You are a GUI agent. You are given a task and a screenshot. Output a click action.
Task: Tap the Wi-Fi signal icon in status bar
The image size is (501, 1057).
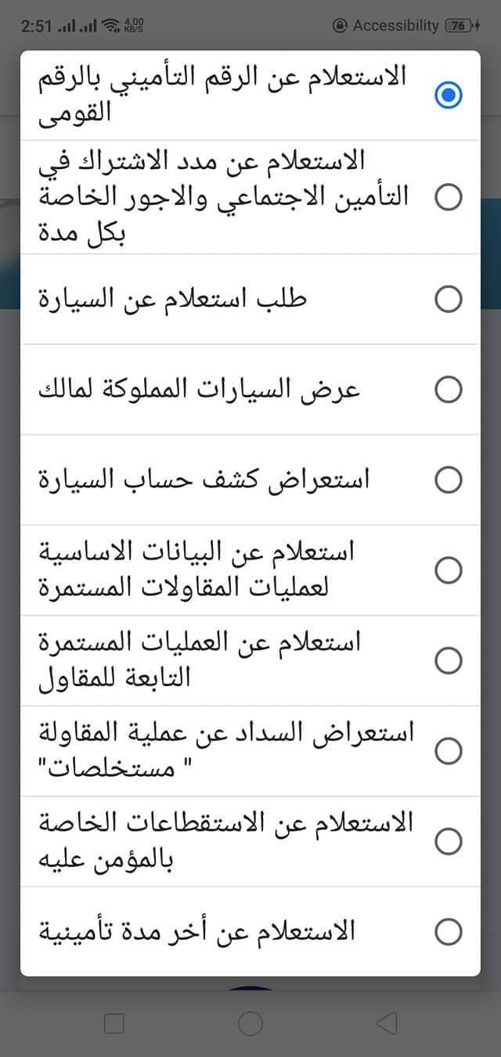(112, 26)
